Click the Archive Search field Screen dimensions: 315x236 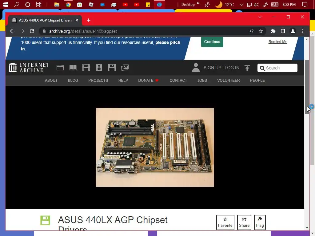pos(277,68)
